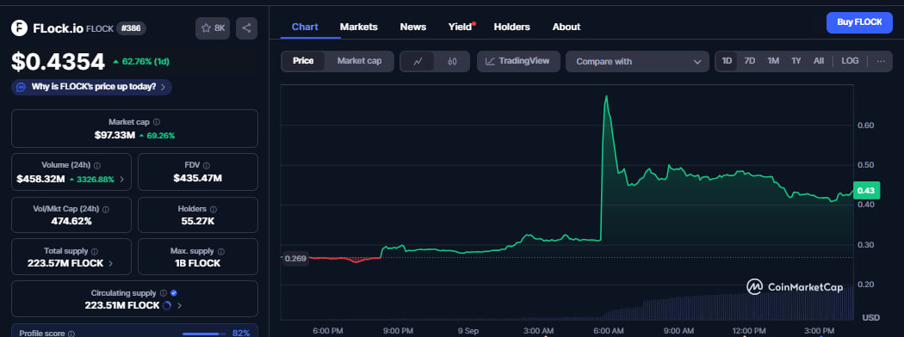
Task: Click the AI icon beside Why is FLOCK's price up
Action: coord(22,87)
